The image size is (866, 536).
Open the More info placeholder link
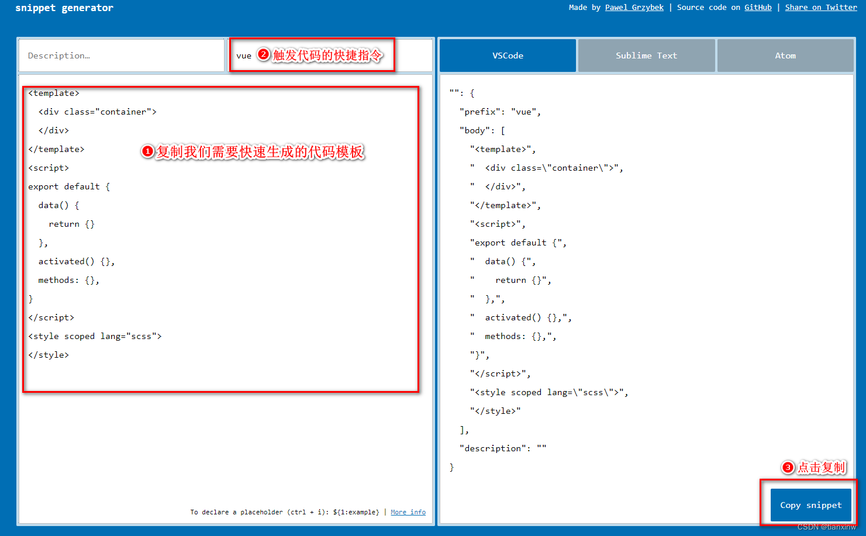click(408, 512)
